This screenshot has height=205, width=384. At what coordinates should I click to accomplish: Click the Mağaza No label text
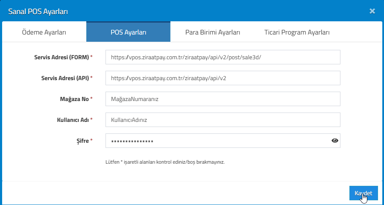pos(74,99)
